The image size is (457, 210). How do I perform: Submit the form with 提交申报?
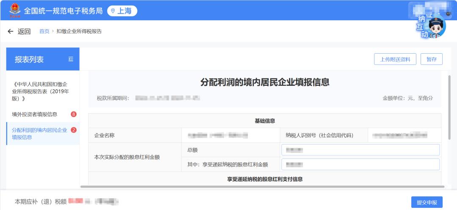click(427, 202)
